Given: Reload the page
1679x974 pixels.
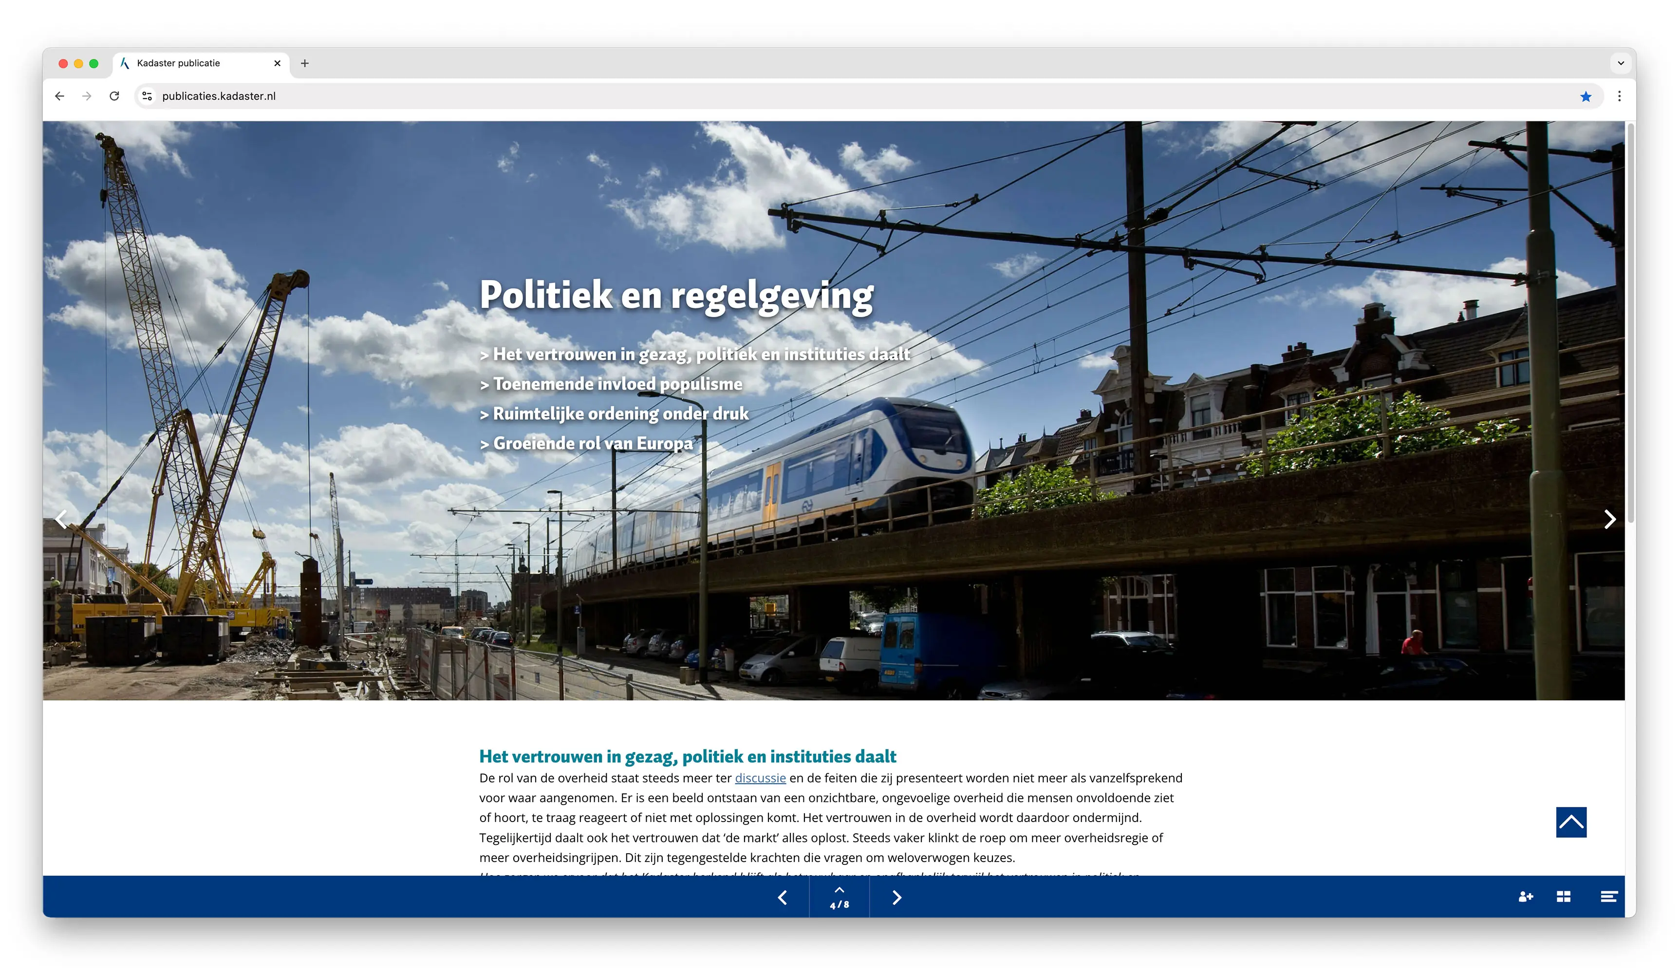Looking at the screenshot, I should (x=114, y=96).
